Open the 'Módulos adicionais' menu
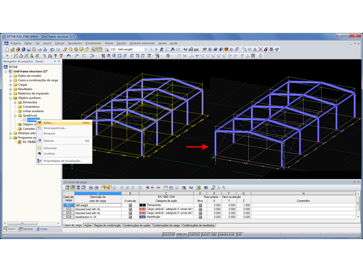Screen dimensions: 363x272 142,43
